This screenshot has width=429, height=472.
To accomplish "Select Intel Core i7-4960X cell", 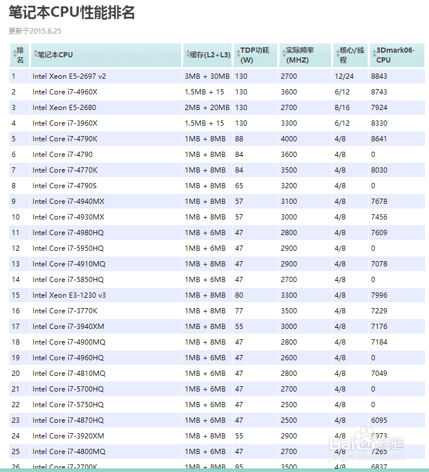I will click(105, 92).
